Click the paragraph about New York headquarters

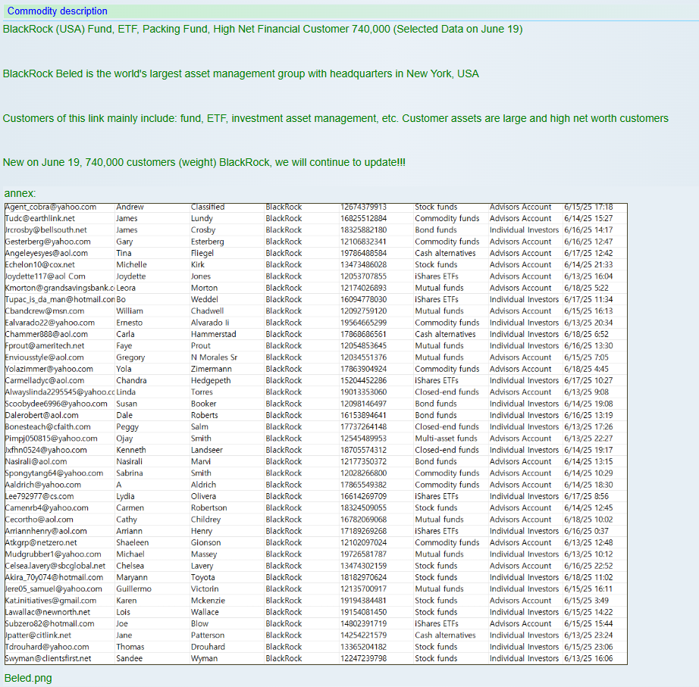pos(240,74)
